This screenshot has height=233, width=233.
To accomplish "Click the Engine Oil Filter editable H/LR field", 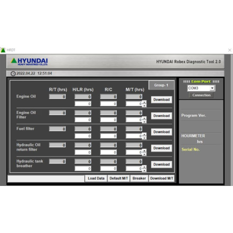I will click(x=83, y=120).
